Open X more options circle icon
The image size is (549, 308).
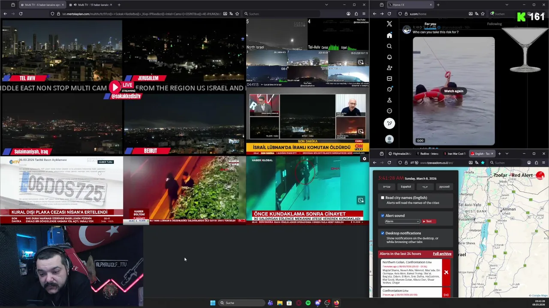[389, 111]
